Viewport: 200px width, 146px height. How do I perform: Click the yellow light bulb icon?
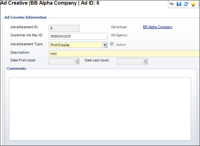(x=193, y=4)
